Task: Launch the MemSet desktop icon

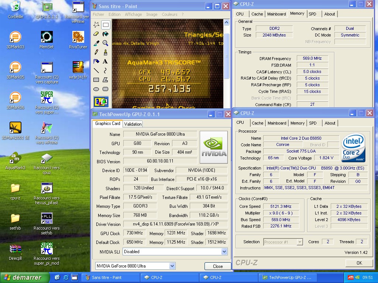Action: tap(47, 37)
